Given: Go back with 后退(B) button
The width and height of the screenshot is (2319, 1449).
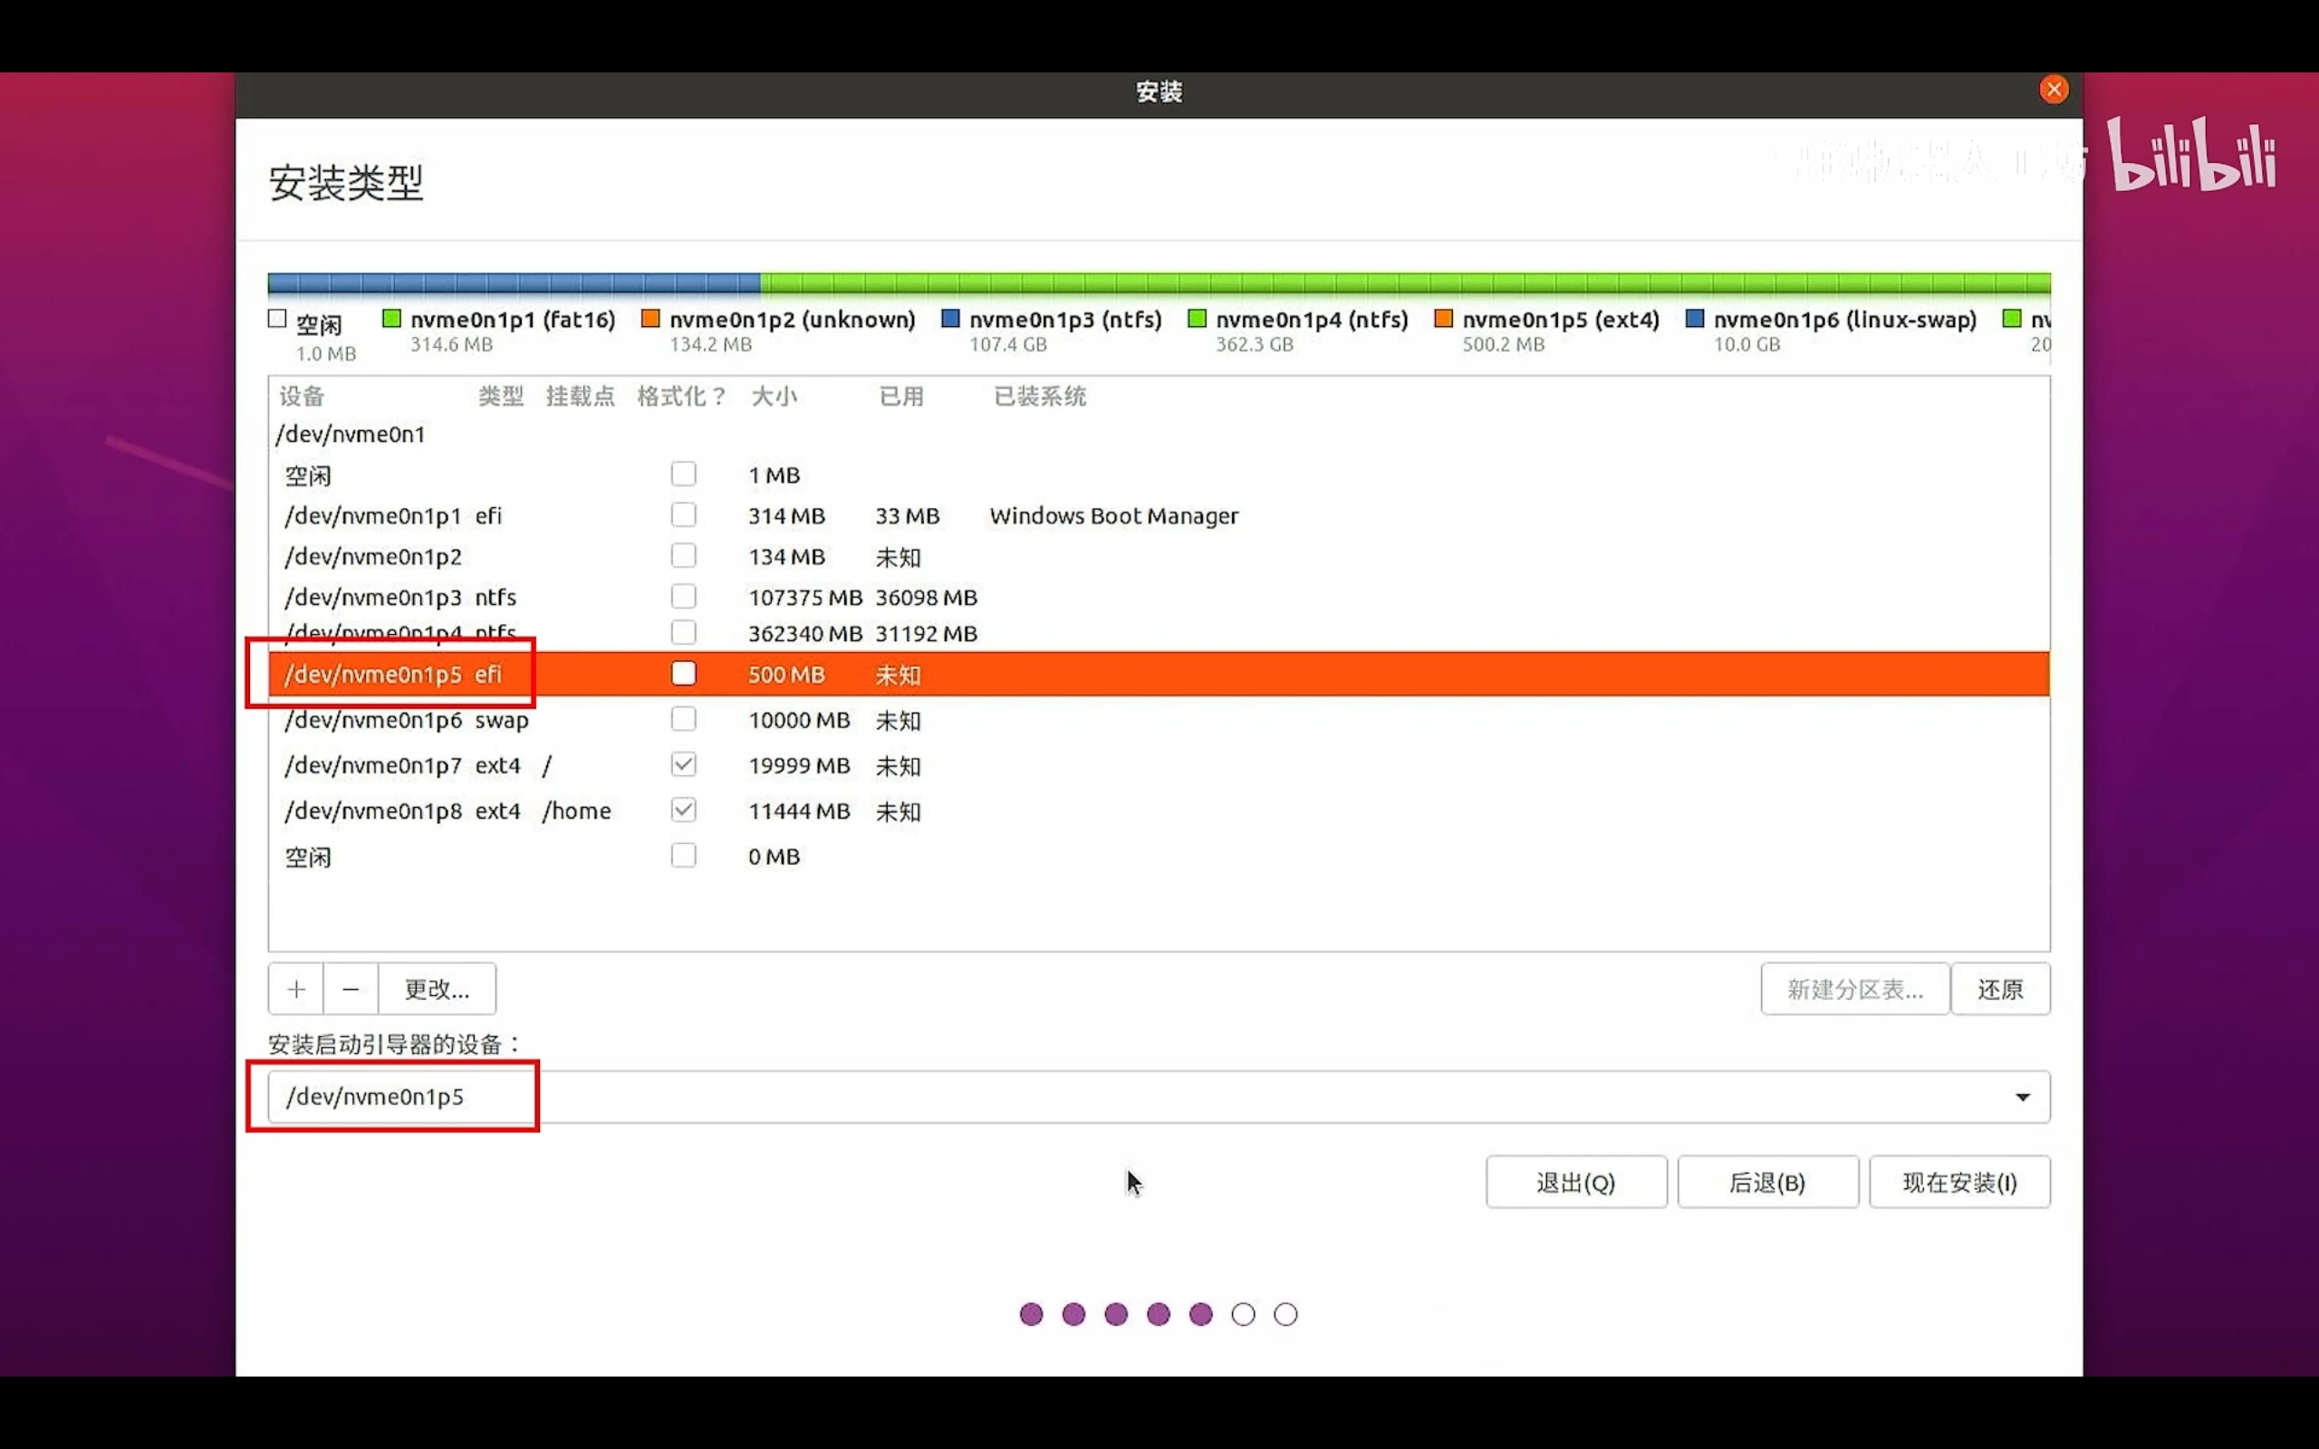Looking at the screenshot, I should [1768, 1183].
